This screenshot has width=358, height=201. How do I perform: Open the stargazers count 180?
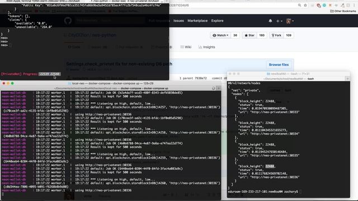pos(262,35)
